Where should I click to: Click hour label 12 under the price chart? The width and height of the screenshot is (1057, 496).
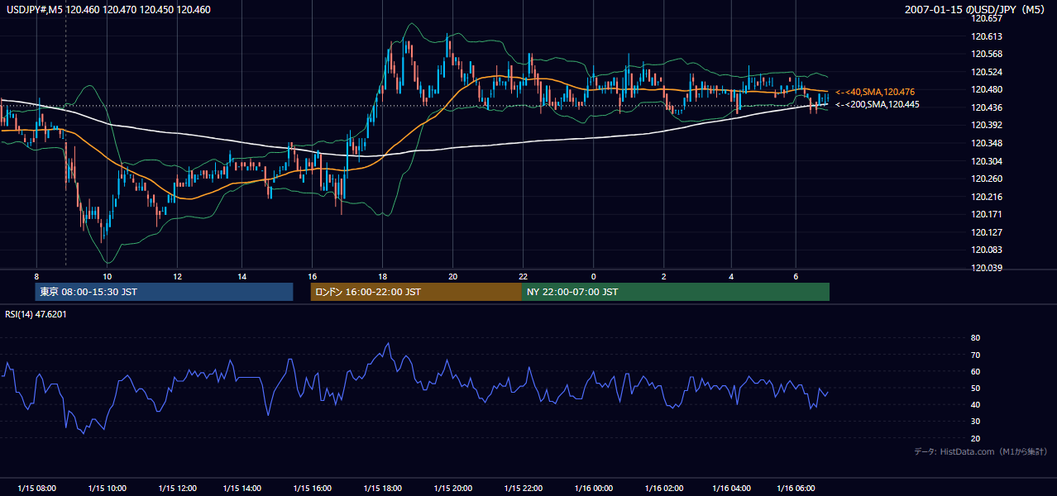tap(177, 275)
